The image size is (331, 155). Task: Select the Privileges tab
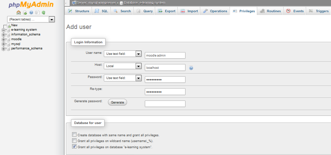tap(244, 11)
